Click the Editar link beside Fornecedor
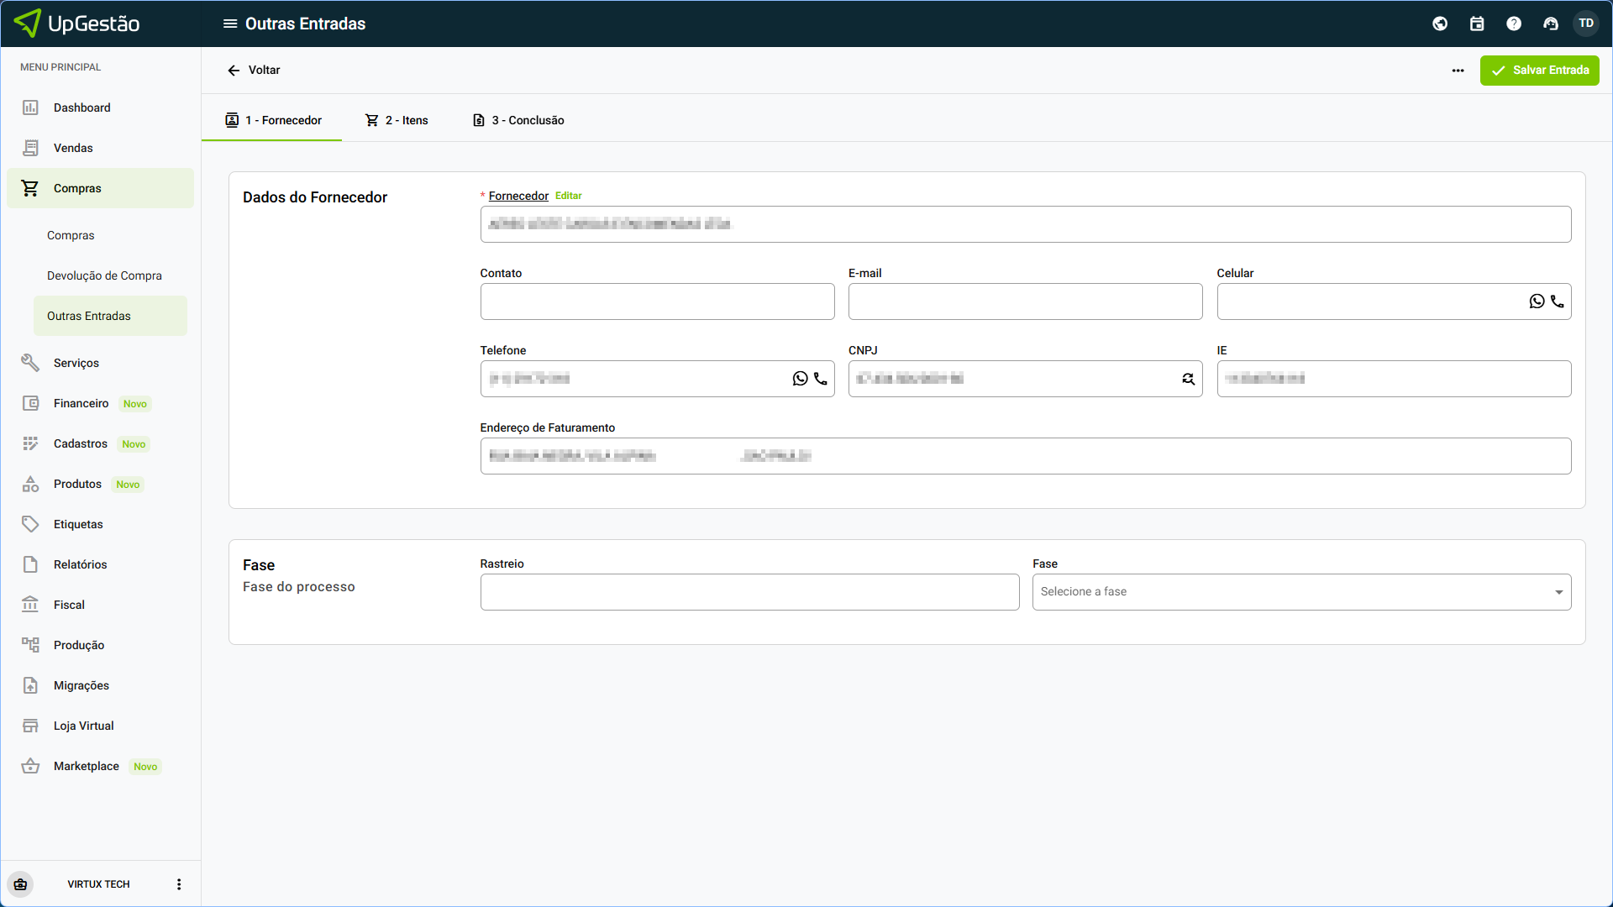The width and height of the screenshot is (1613, 907). pos(568,196)
